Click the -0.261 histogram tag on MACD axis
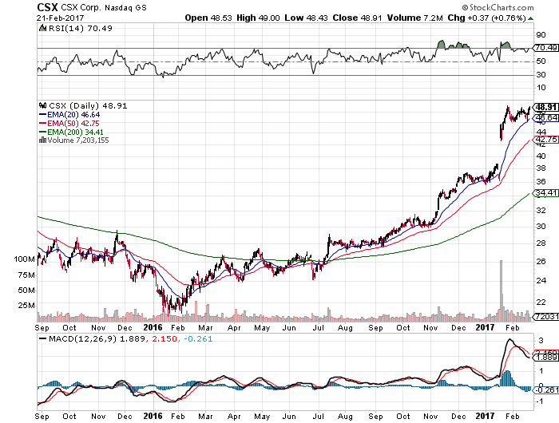This screenshot has height=423, width=559. click(x=545, y=389)
